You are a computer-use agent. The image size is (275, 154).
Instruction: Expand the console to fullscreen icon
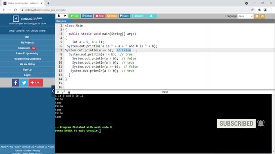pos(63,92)
